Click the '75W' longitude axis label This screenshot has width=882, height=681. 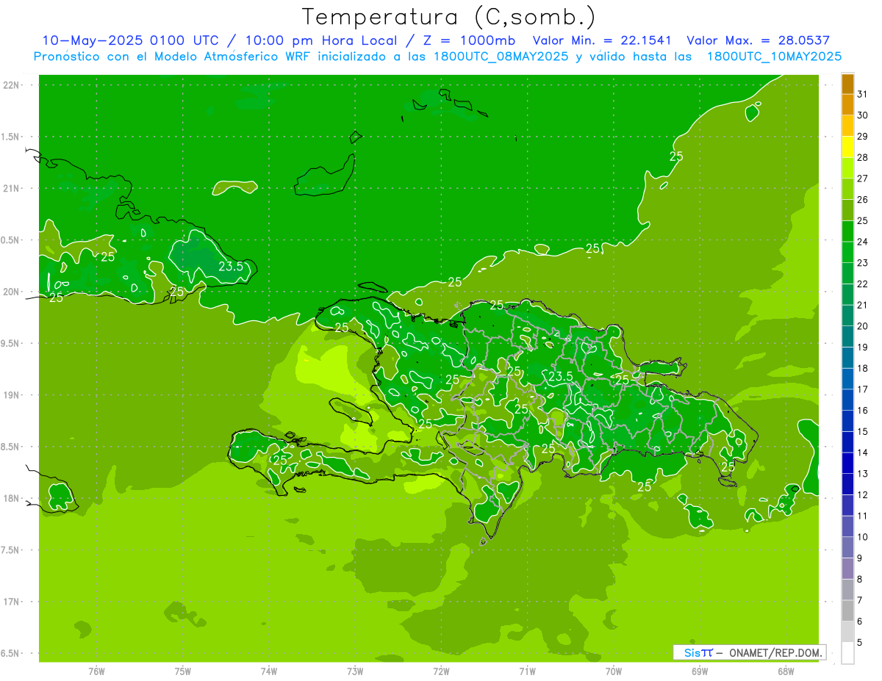[x=183, y=671]
